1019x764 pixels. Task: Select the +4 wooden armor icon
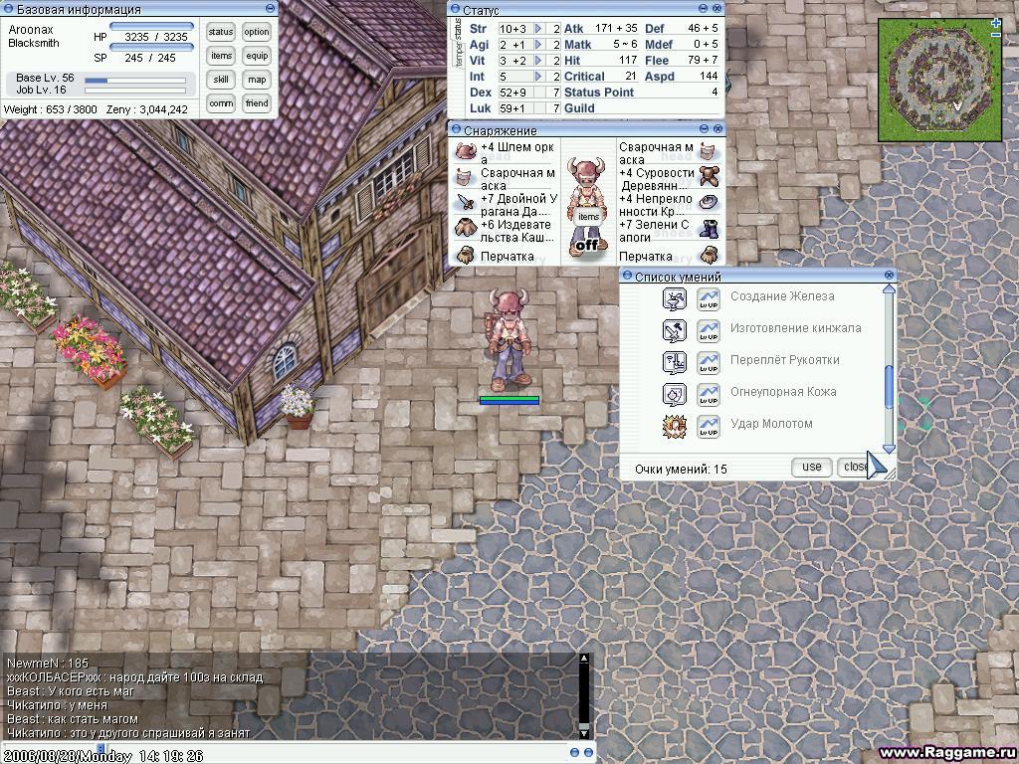[x=709, y=176]
